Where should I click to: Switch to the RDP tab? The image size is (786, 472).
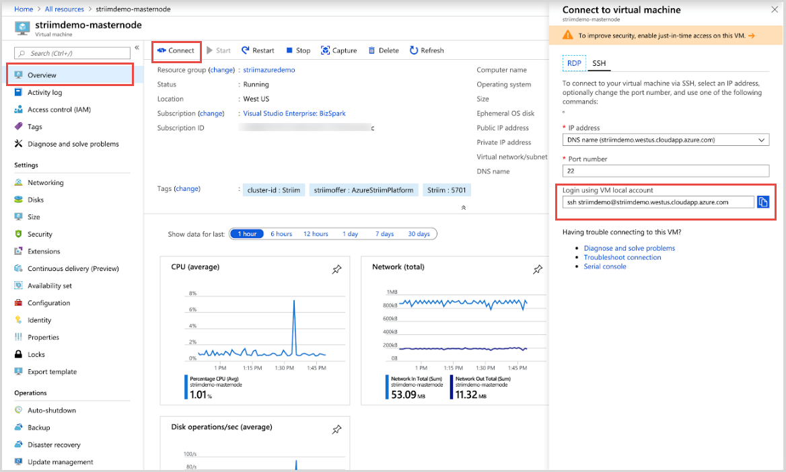tap(574, 63)
